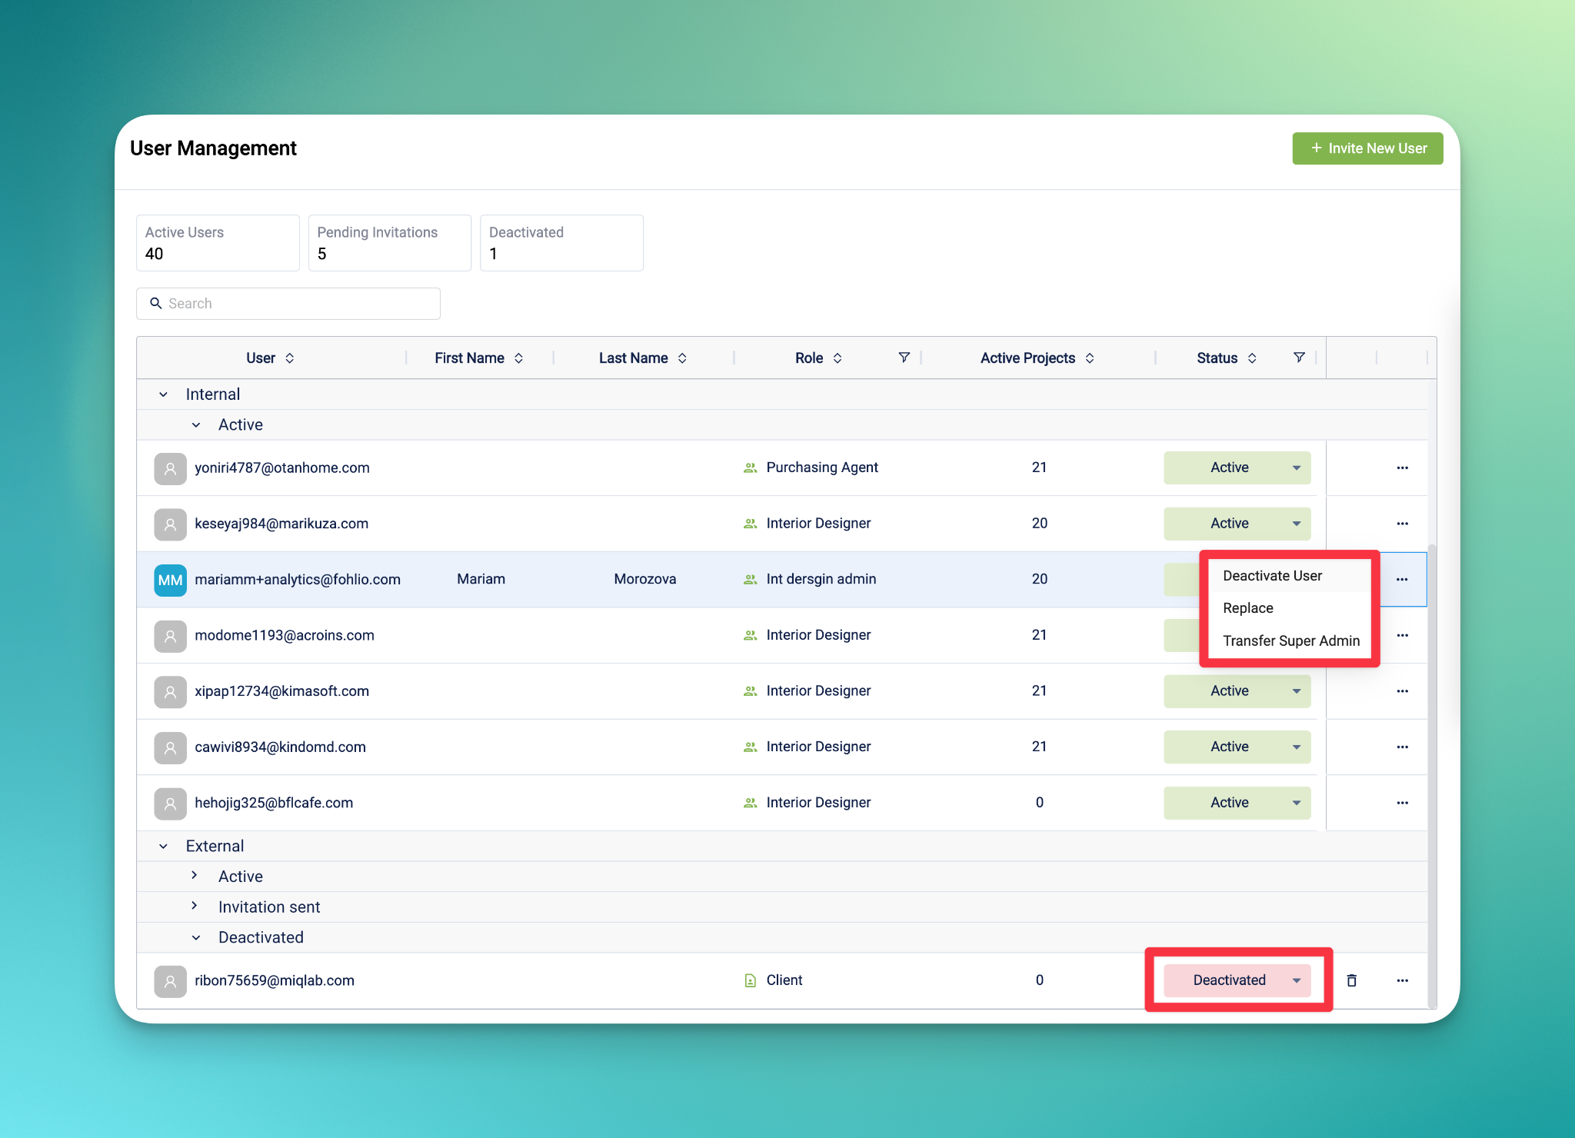Open more options for keseyaj984@marikuza.com
The image size is (1575, 1138).
tap(1402, 524)
